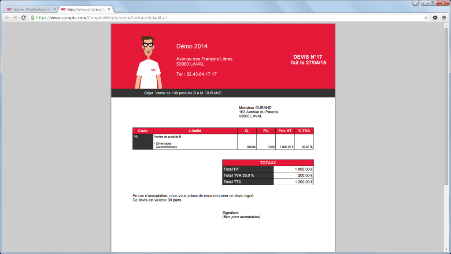Open the settings gear extension icon
The width and height of the screenshot is (451, 254).
pos(435,18)
